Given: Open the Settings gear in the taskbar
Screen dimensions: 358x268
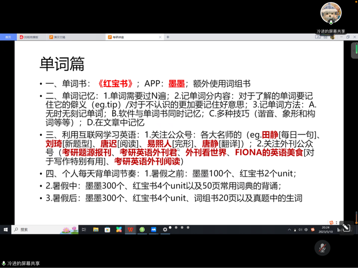Looking at the screenshot, I should pos(165,230).
